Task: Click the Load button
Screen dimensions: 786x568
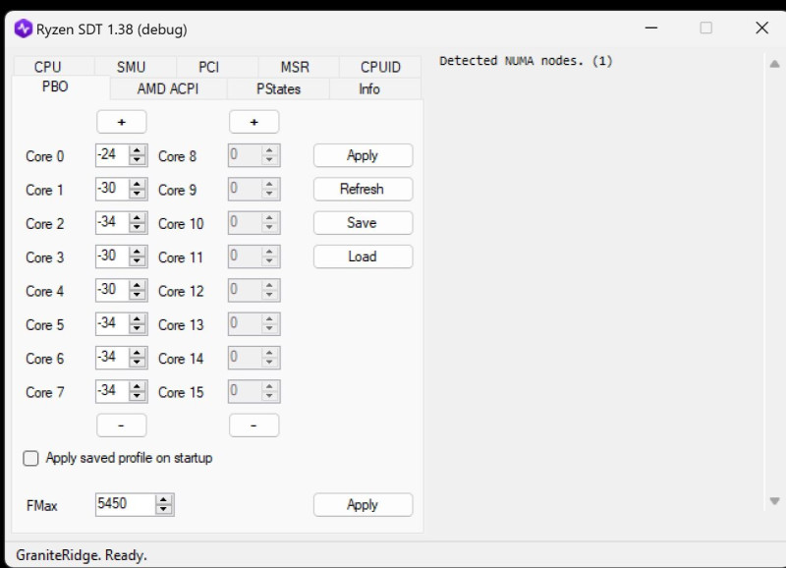Action: tap(363, 256)
